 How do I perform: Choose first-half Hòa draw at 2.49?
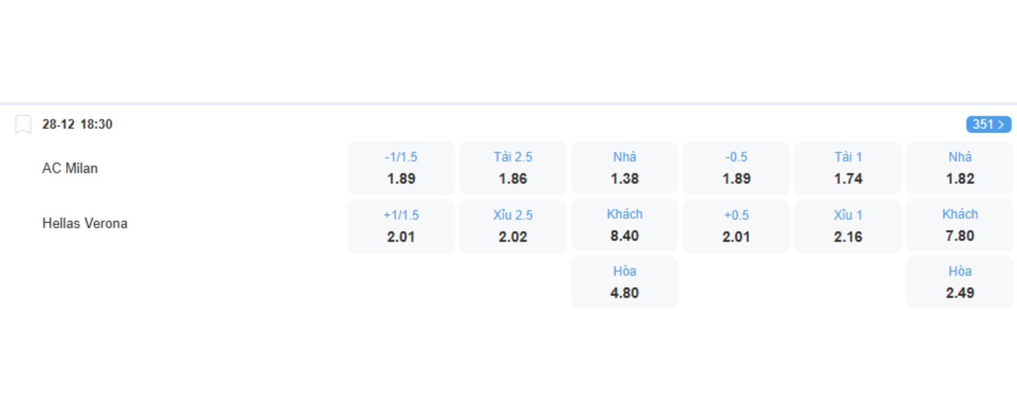(x=960, y=283)
